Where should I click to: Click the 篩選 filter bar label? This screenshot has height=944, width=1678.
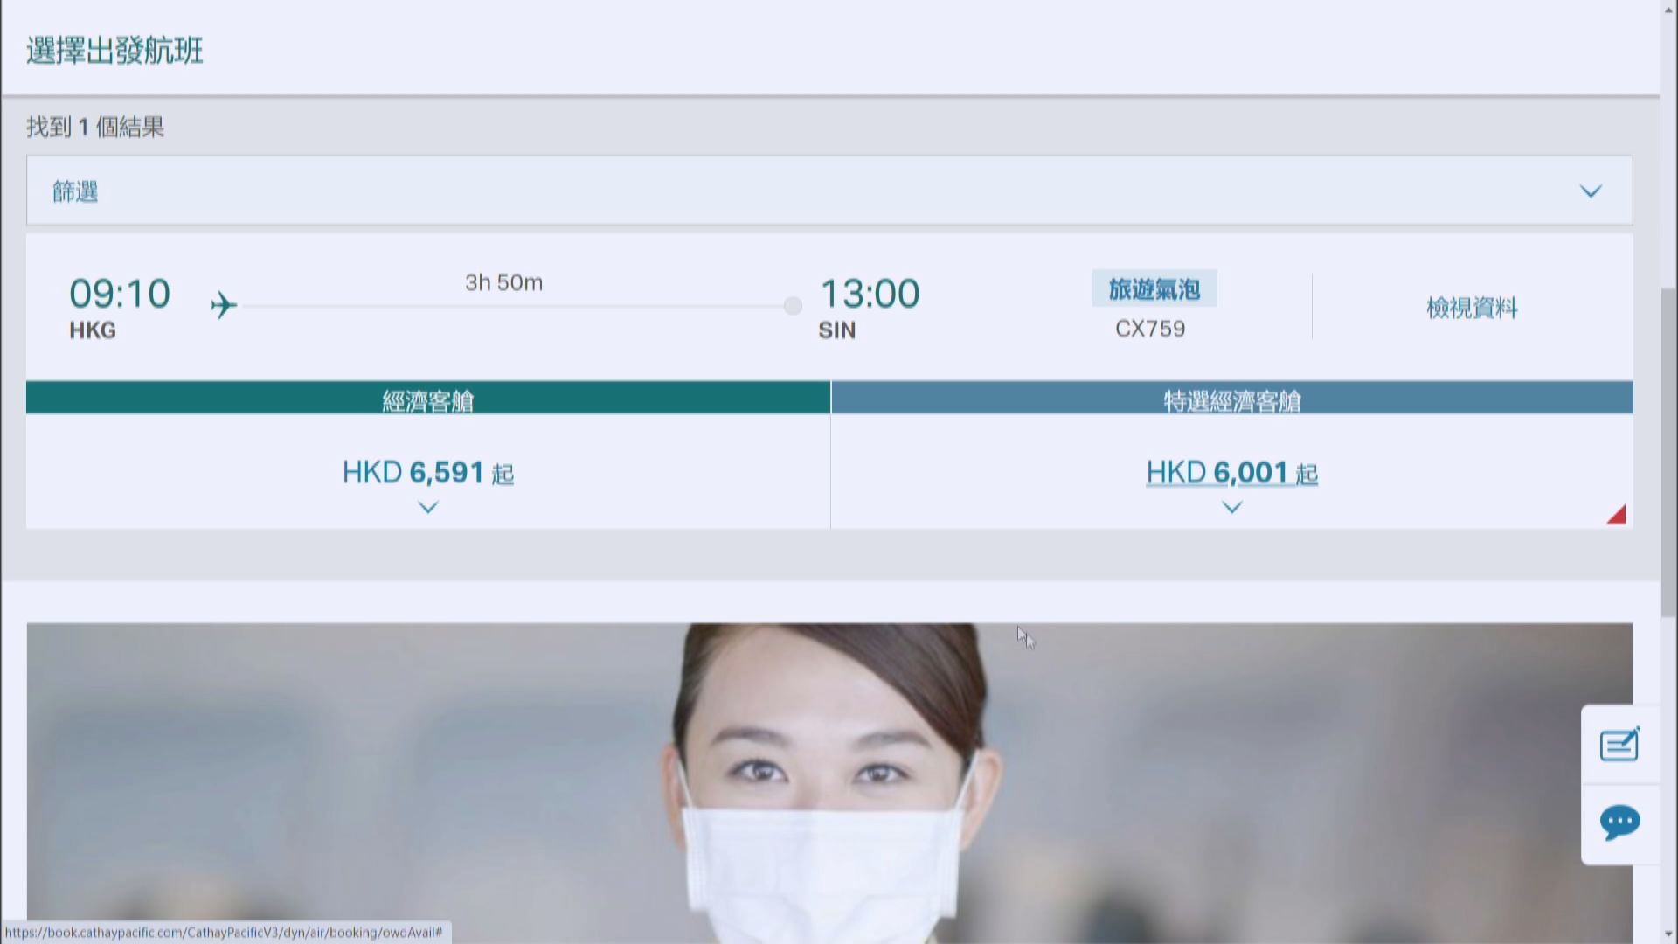point(75,191)
